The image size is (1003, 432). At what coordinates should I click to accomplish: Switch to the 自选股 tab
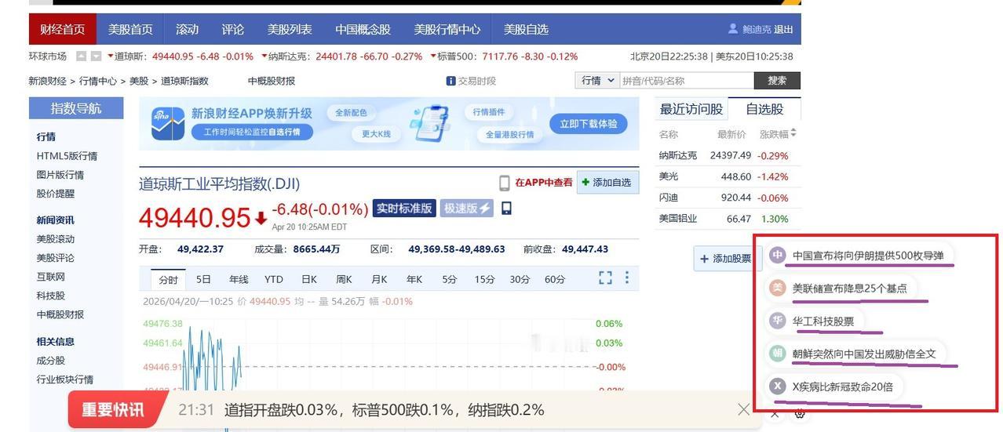[x=764, y=109]
